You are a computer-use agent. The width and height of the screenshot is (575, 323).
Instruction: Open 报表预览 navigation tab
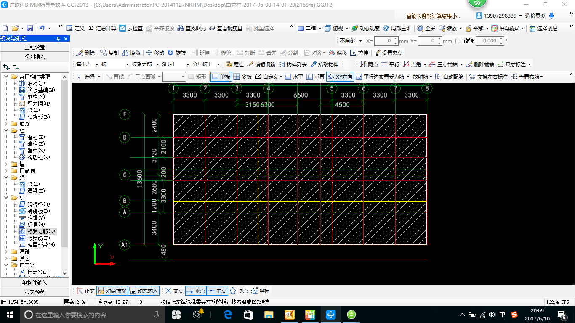(35, 291)
